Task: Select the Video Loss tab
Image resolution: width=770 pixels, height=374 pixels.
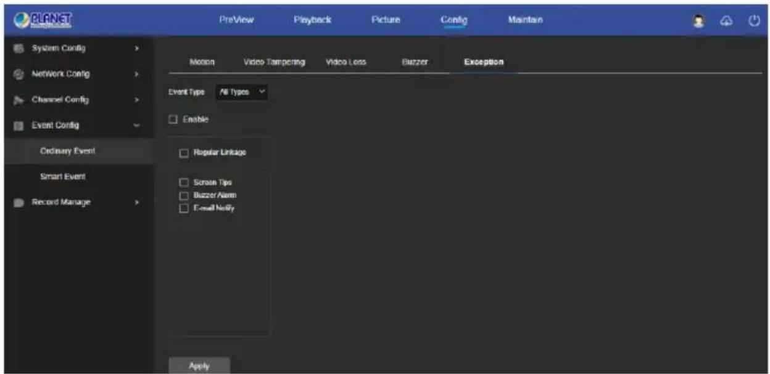Action: tap(346, 62)
